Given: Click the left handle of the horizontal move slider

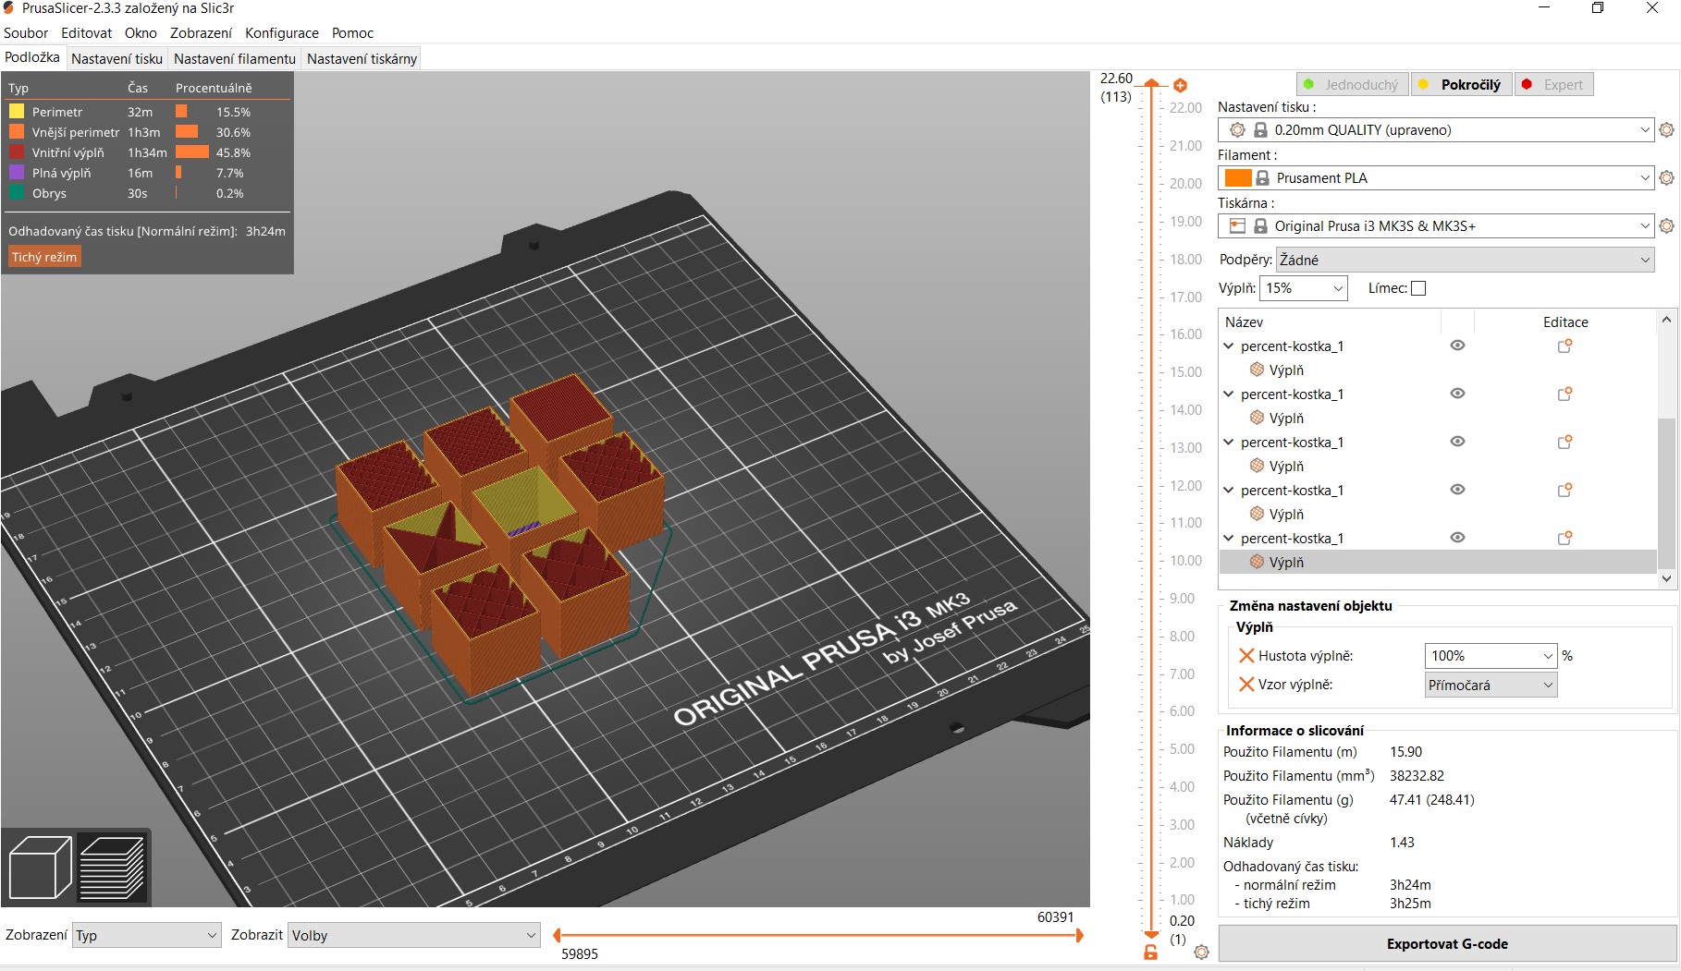Looking at the screenshot, I should pos(557,935).
